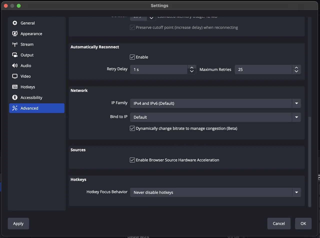This screenshot has height=238, width=320.
Task: Toggle Browser Source Hardware Acceleration checkbox
Action: tap(132, 160)
